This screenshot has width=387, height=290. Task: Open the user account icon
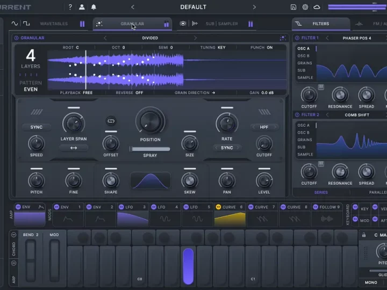82,7
